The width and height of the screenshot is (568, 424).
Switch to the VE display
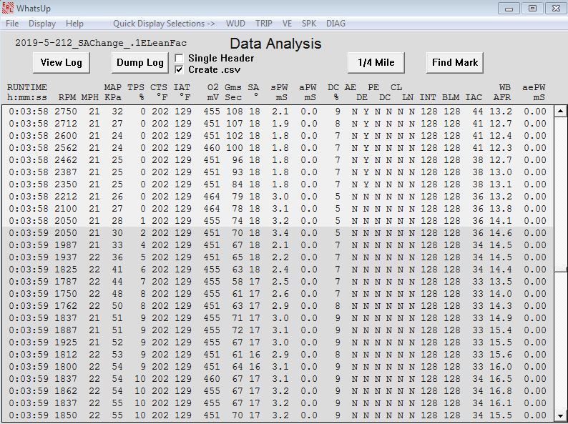click(288, 24)
